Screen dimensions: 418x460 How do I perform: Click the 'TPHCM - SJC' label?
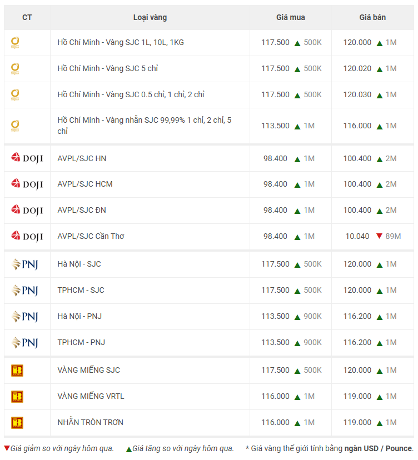(x=81, y=291)
